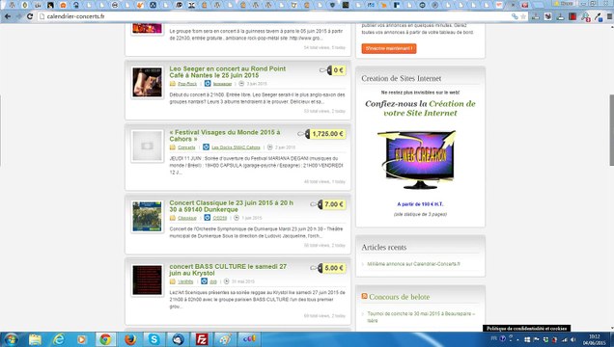Image resolution: width=614 pixels, height=347 pixels.
Task: Click the Concours de belote heading link
Action: 399,297
